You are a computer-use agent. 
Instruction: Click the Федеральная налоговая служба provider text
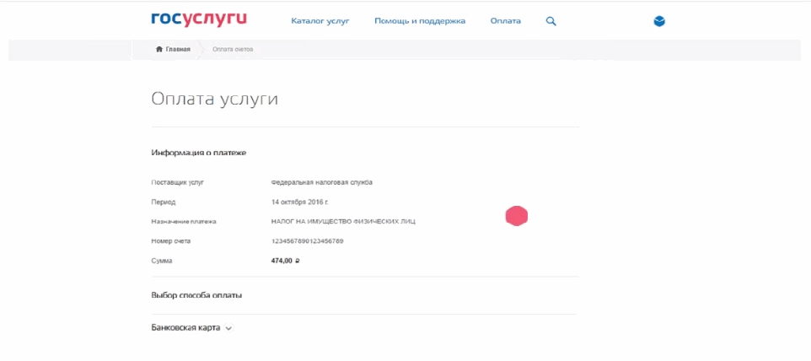pyautogui.click(x=321, y=181)
